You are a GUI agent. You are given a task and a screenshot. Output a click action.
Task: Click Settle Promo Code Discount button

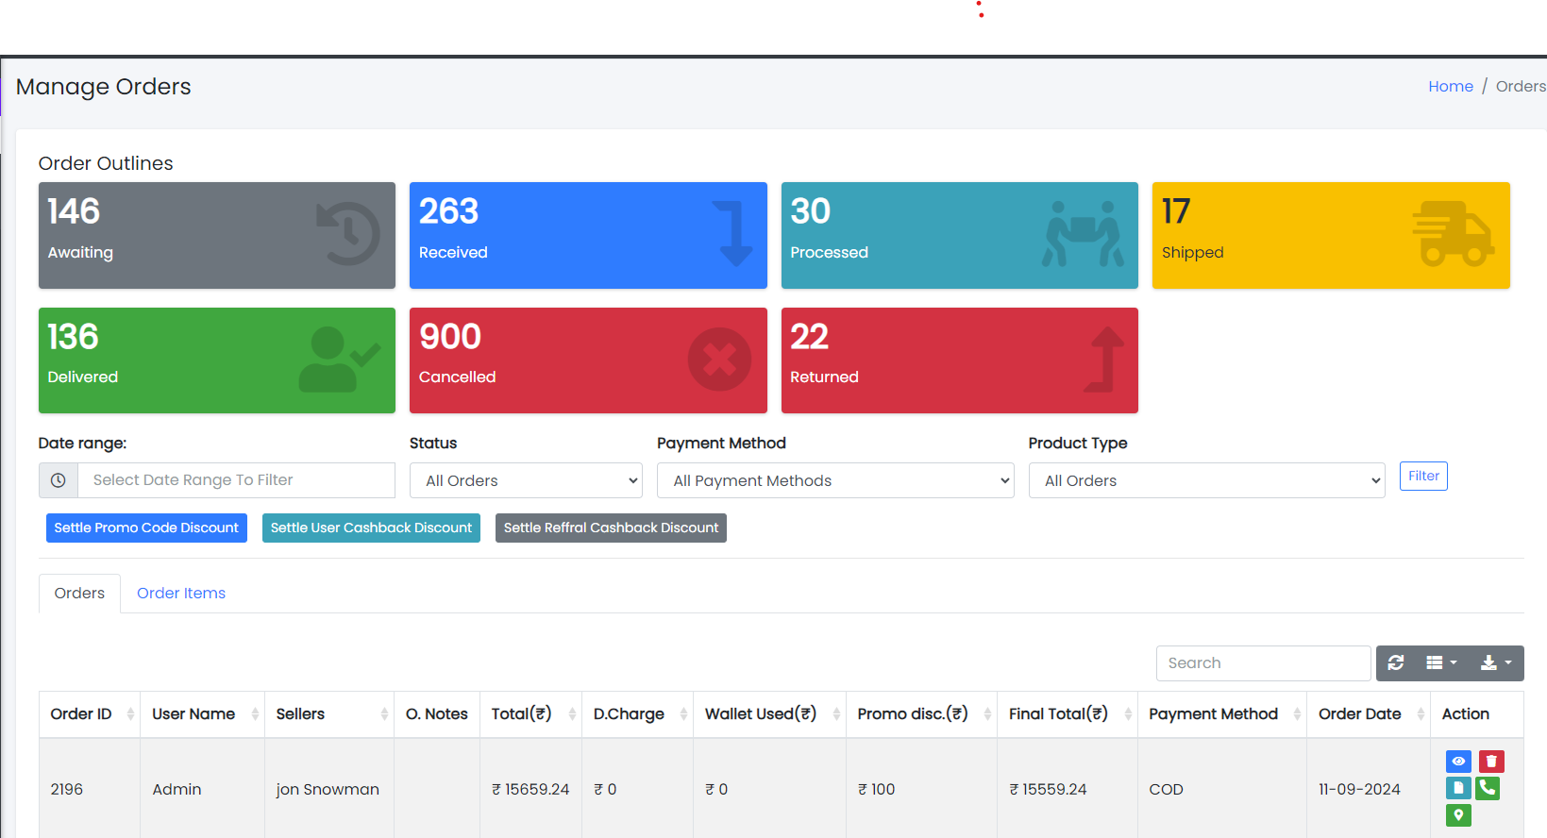(146, 528)
